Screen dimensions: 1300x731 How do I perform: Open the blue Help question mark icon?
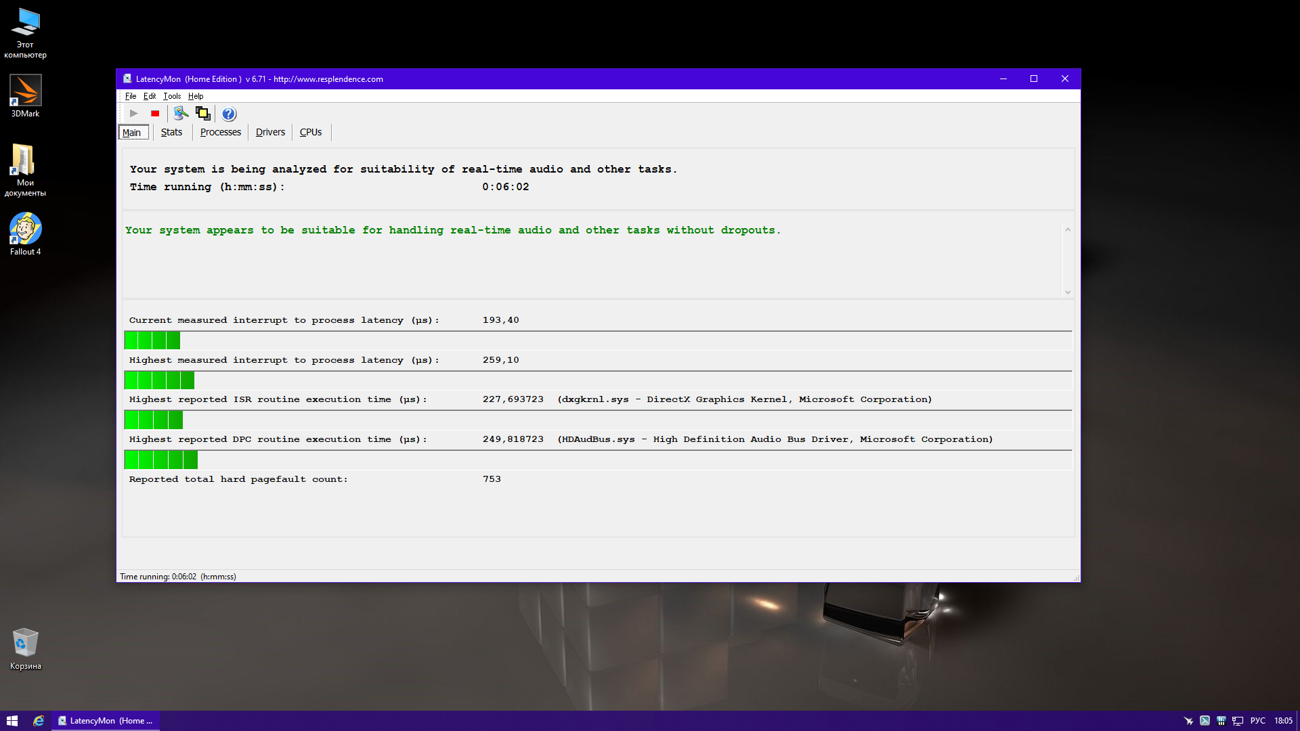tap(229, 114)
